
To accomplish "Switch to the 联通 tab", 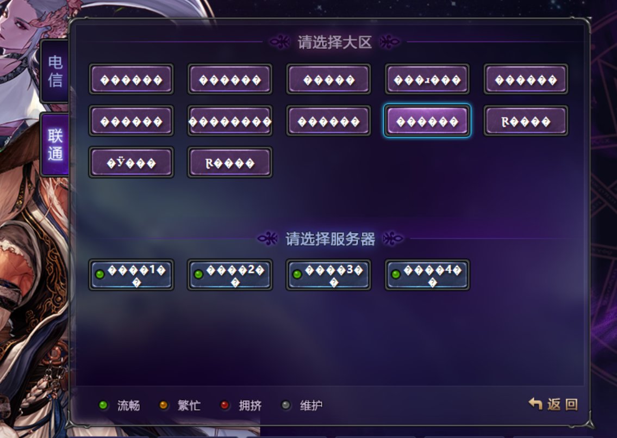I will pyautogui.click(x=55, y=144).
